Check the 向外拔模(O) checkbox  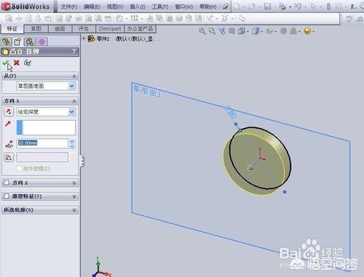point(20,169)
